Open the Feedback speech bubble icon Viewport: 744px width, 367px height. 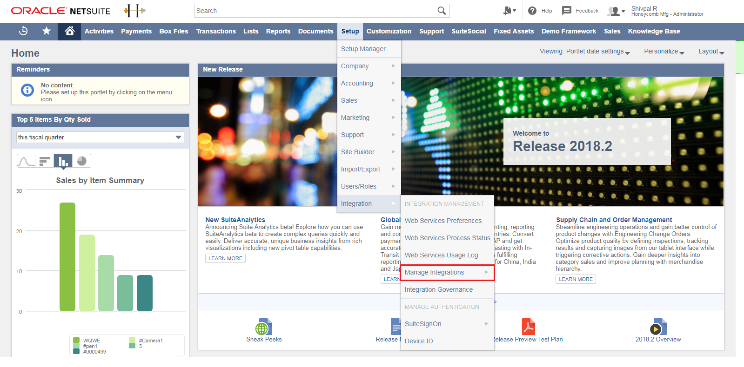(566, 10)
